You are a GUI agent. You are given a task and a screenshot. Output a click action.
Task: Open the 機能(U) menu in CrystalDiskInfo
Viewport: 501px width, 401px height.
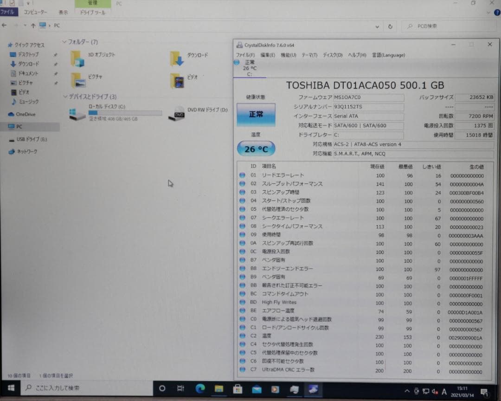click(x=288, y=55)
